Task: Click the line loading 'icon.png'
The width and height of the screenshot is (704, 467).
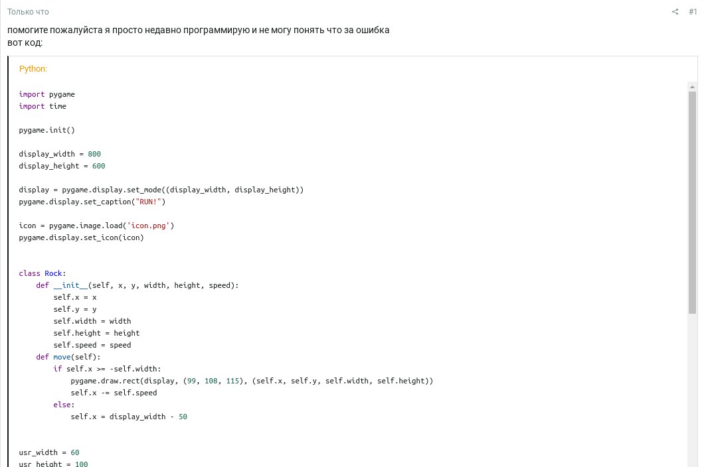Action: click(x=96, y=226)
